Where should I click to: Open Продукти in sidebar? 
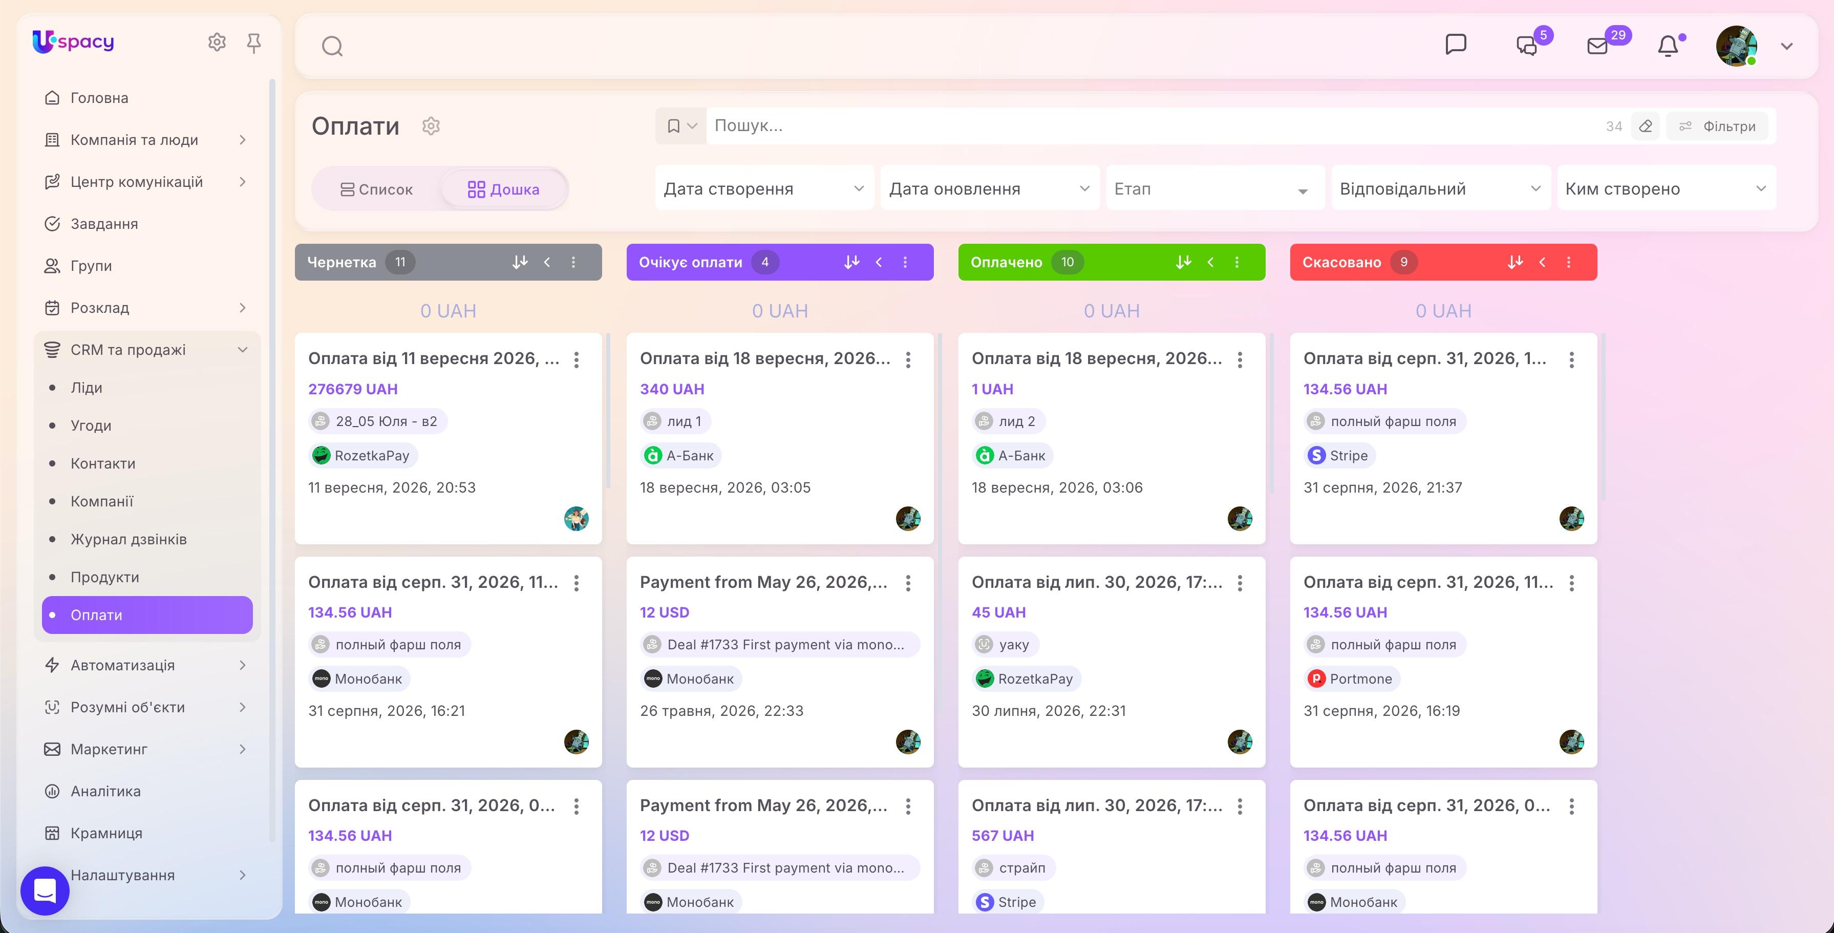tap(104, 577)
